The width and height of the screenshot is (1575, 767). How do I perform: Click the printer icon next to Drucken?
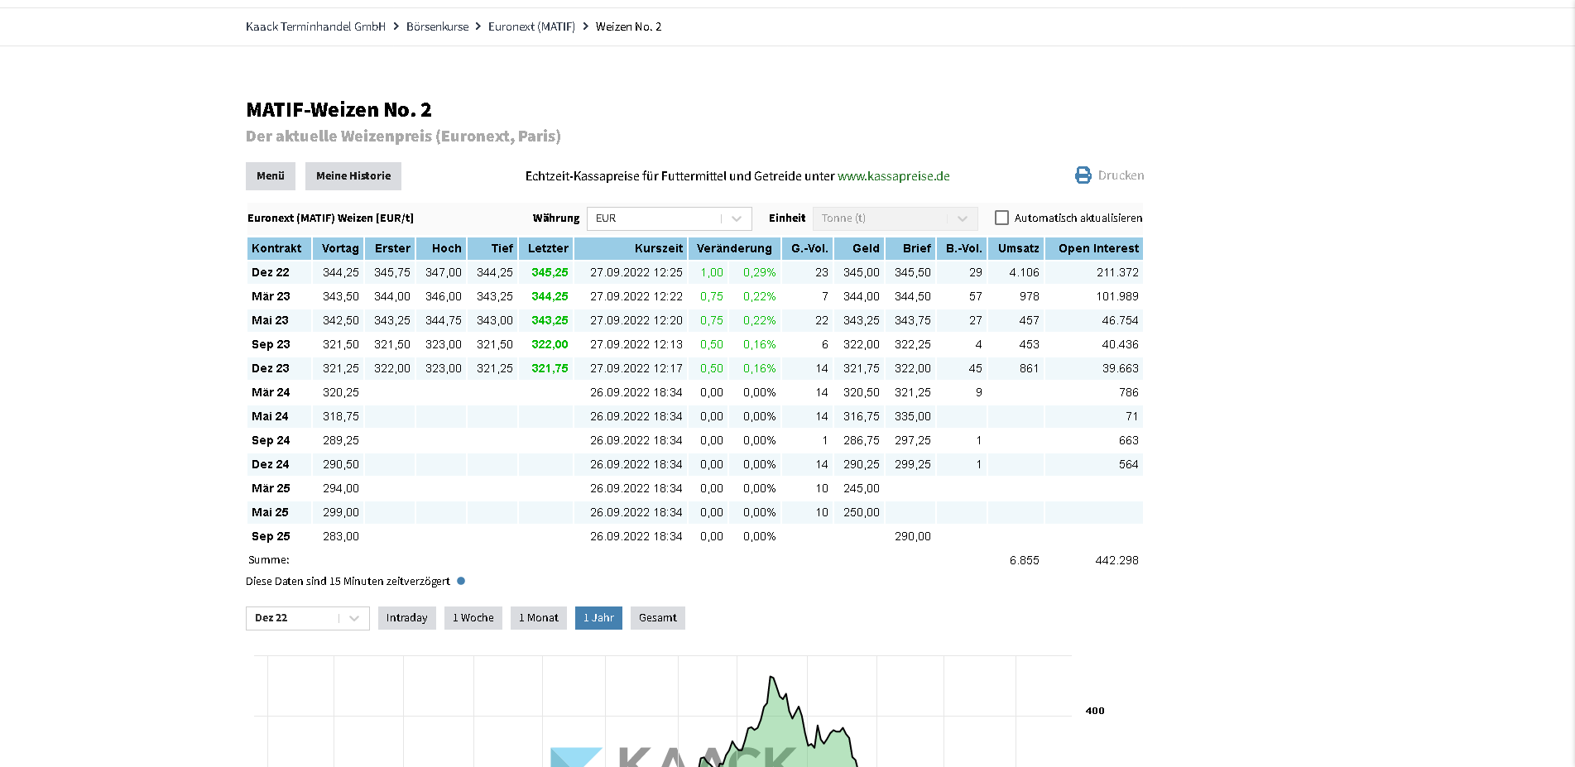(1083, 175)
